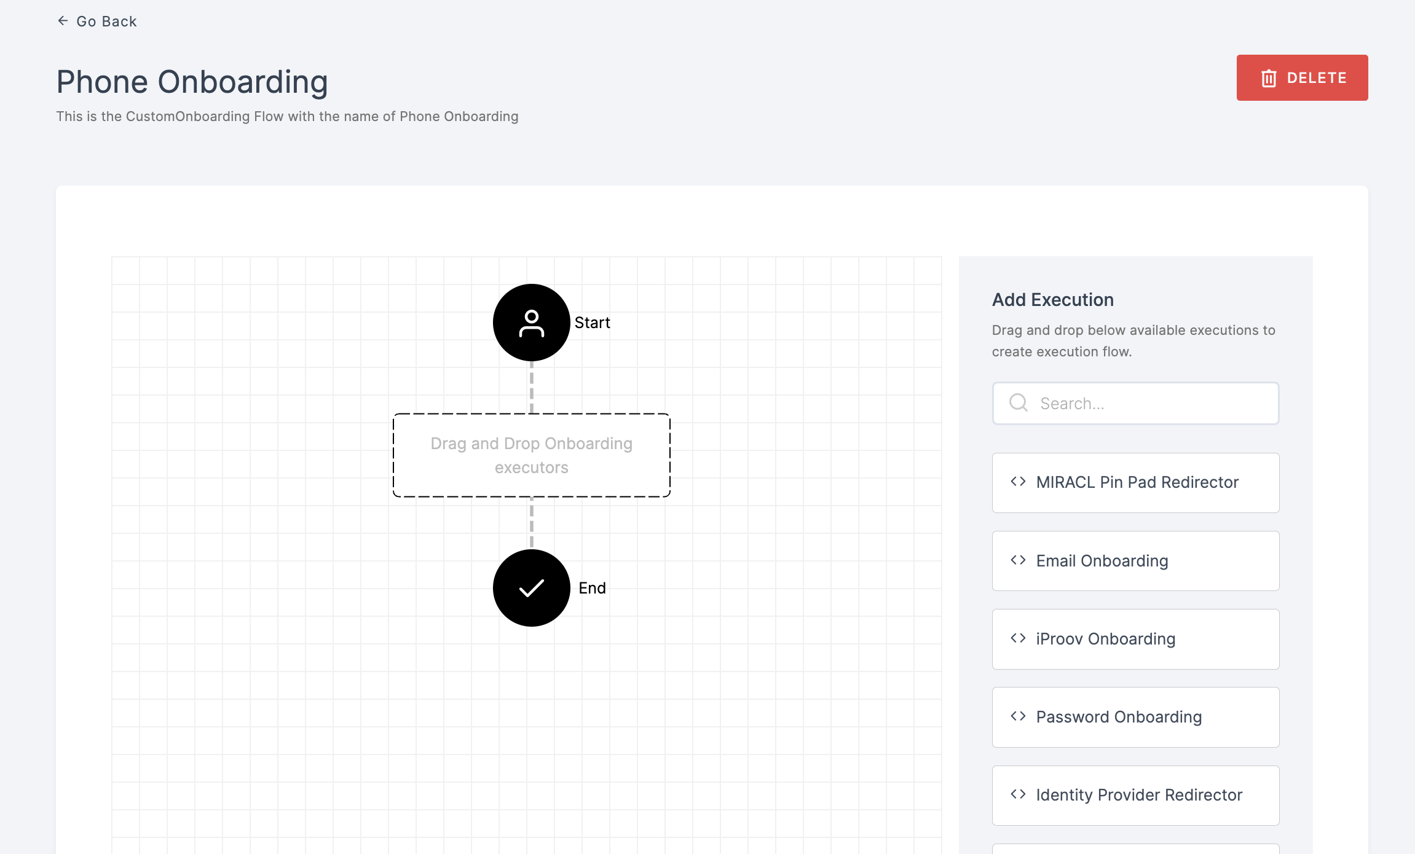1415x854 pixels.
Task: Click the End label text
Action: [x=593, y=588]
